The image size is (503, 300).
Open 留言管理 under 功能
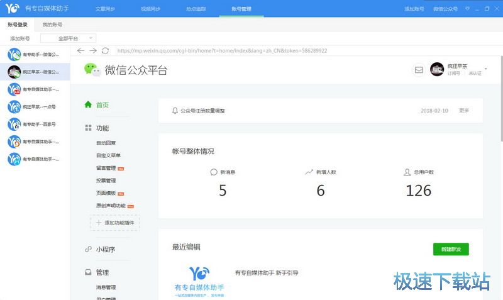coord(106,168)
